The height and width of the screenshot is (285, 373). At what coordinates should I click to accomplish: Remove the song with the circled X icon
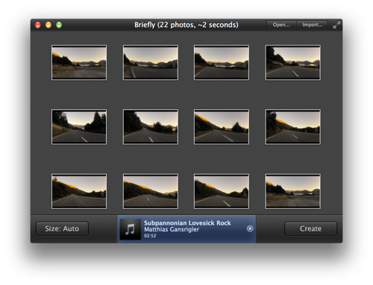(x=250, y=228)
